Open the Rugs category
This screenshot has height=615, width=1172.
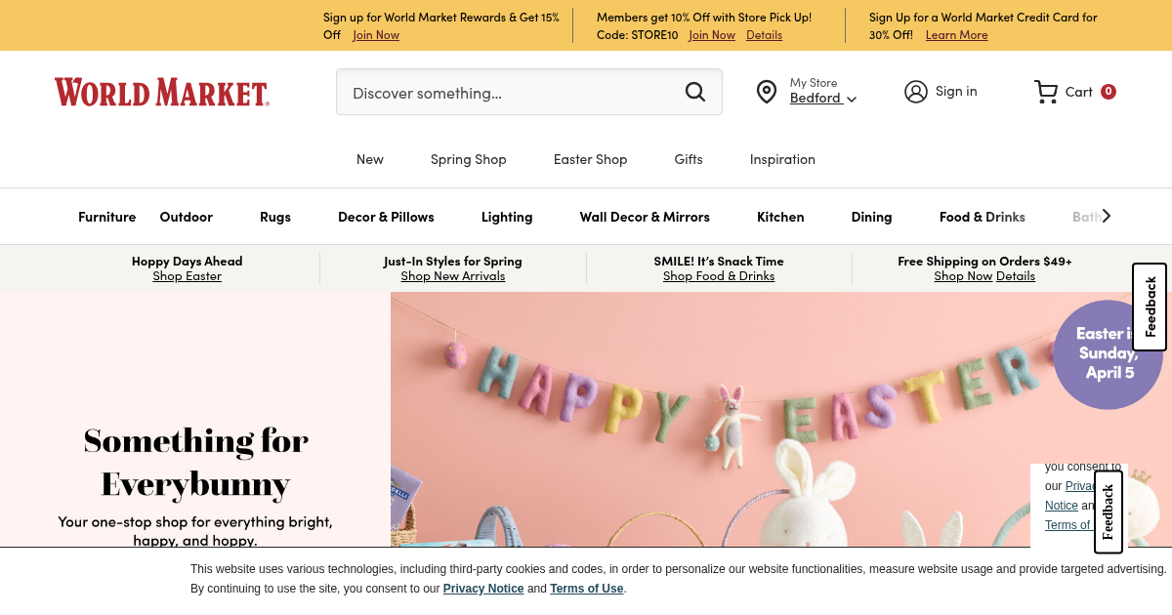[x=275, y=217]
